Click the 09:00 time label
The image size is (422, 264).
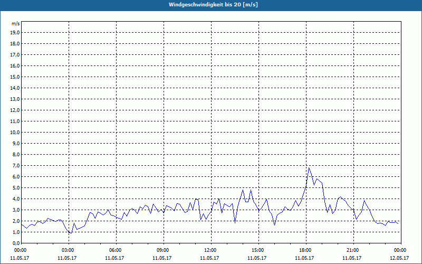coord(164,250)
